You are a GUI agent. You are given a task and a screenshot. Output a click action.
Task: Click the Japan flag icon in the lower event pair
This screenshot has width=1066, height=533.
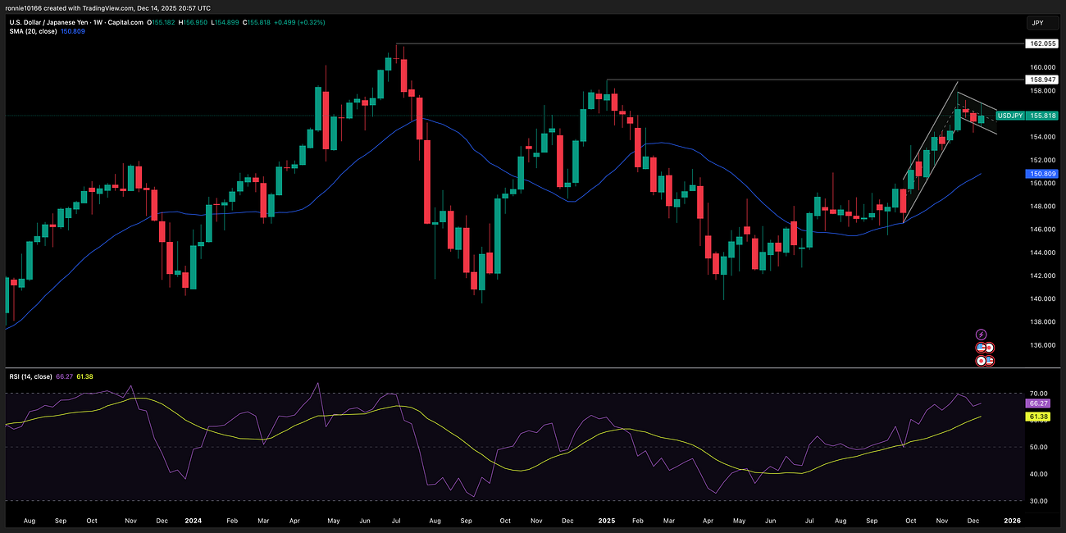pos(981,361)
